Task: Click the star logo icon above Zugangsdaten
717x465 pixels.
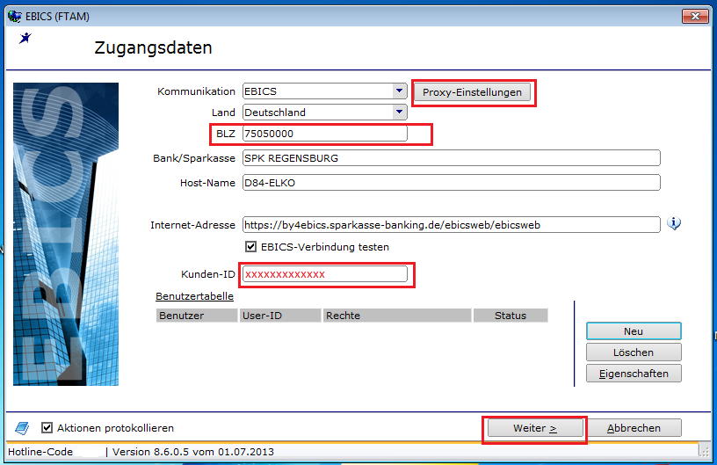Action: [25, 38]
